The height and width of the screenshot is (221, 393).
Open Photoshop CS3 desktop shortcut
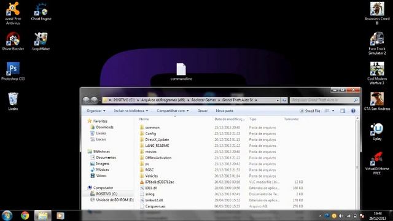click(13, 71)
